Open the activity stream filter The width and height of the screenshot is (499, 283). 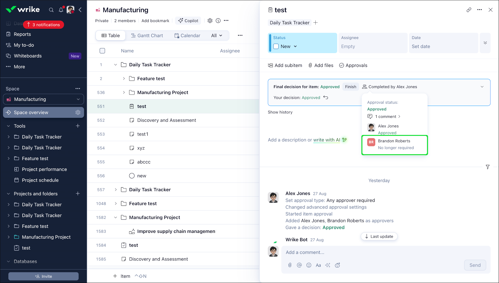(488, 167)
